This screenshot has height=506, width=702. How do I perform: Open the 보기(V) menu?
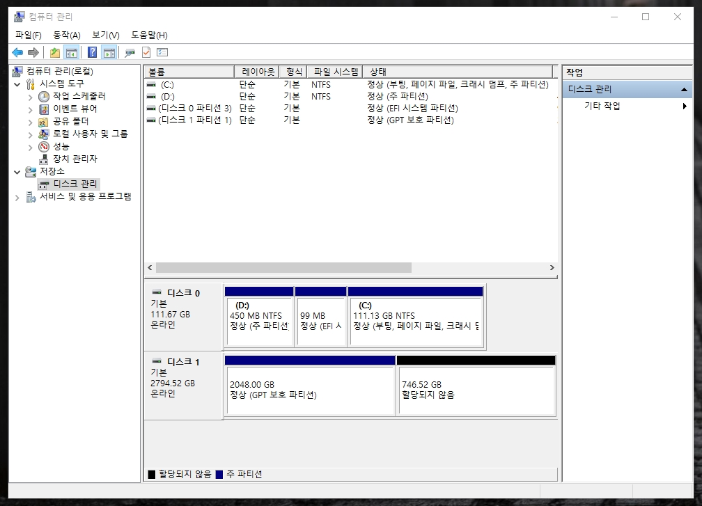pos(106,35)
